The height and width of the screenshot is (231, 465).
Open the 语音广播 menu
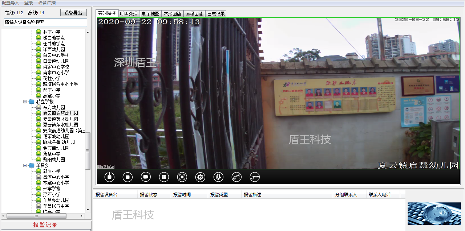[47, 3]
